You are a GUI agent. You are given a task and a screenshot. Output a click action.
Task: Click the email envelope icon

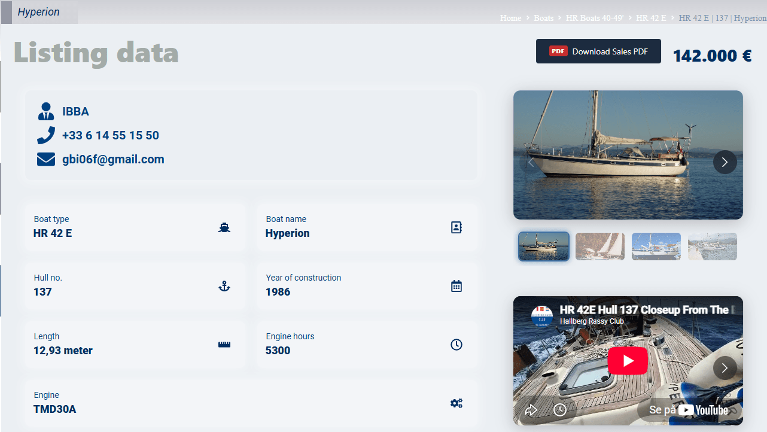(46, 159)
